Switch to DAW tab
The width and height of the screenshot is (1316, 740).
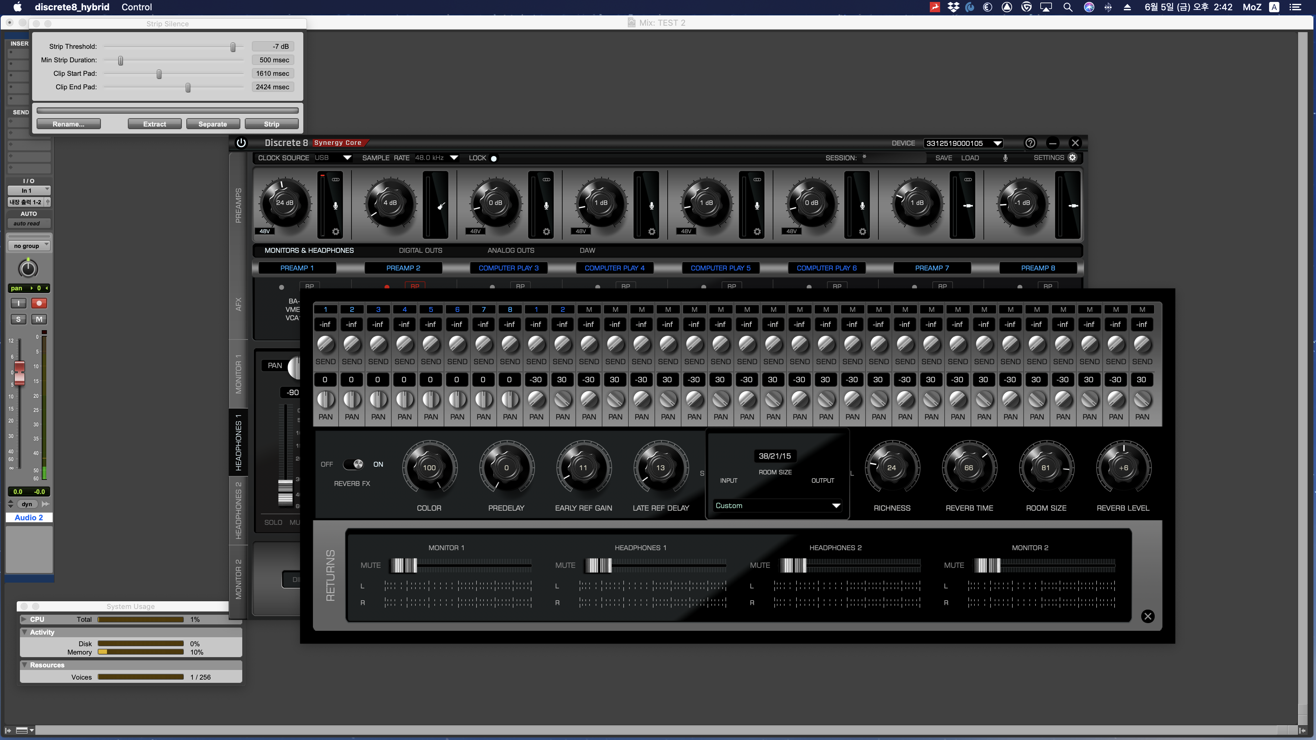click(588, 250)
